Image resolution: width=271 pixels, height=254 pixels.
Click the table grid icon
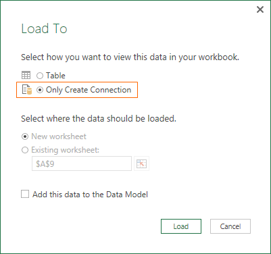pyautogui.click(x=26, y=75)
